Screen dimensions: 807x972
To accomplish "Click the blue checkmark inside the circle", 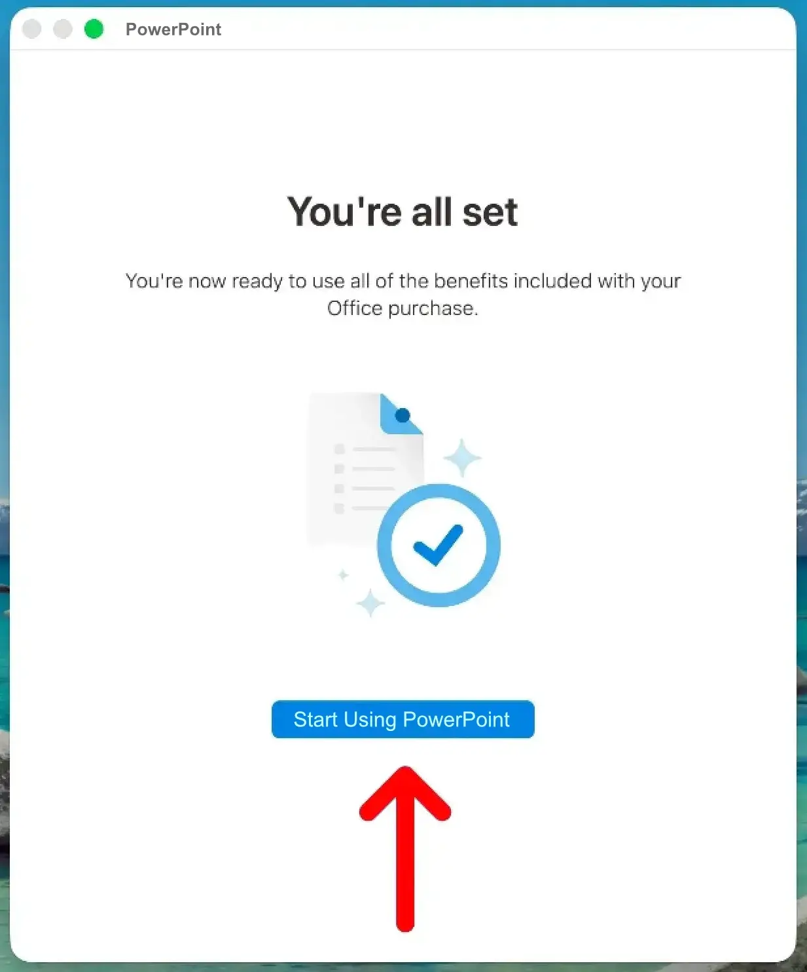I will pos(438,545).
